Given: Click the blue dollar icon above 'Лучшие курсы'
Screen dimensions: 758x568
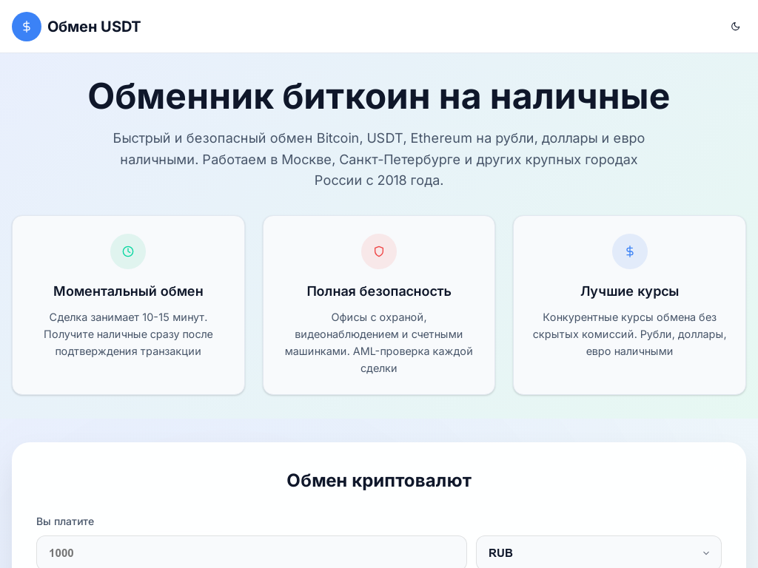Looking at the screenshot, I should tap(630, 251).
